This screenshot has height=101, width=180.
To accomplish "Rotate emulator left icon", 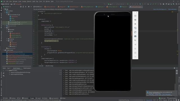I will (135, 28).
